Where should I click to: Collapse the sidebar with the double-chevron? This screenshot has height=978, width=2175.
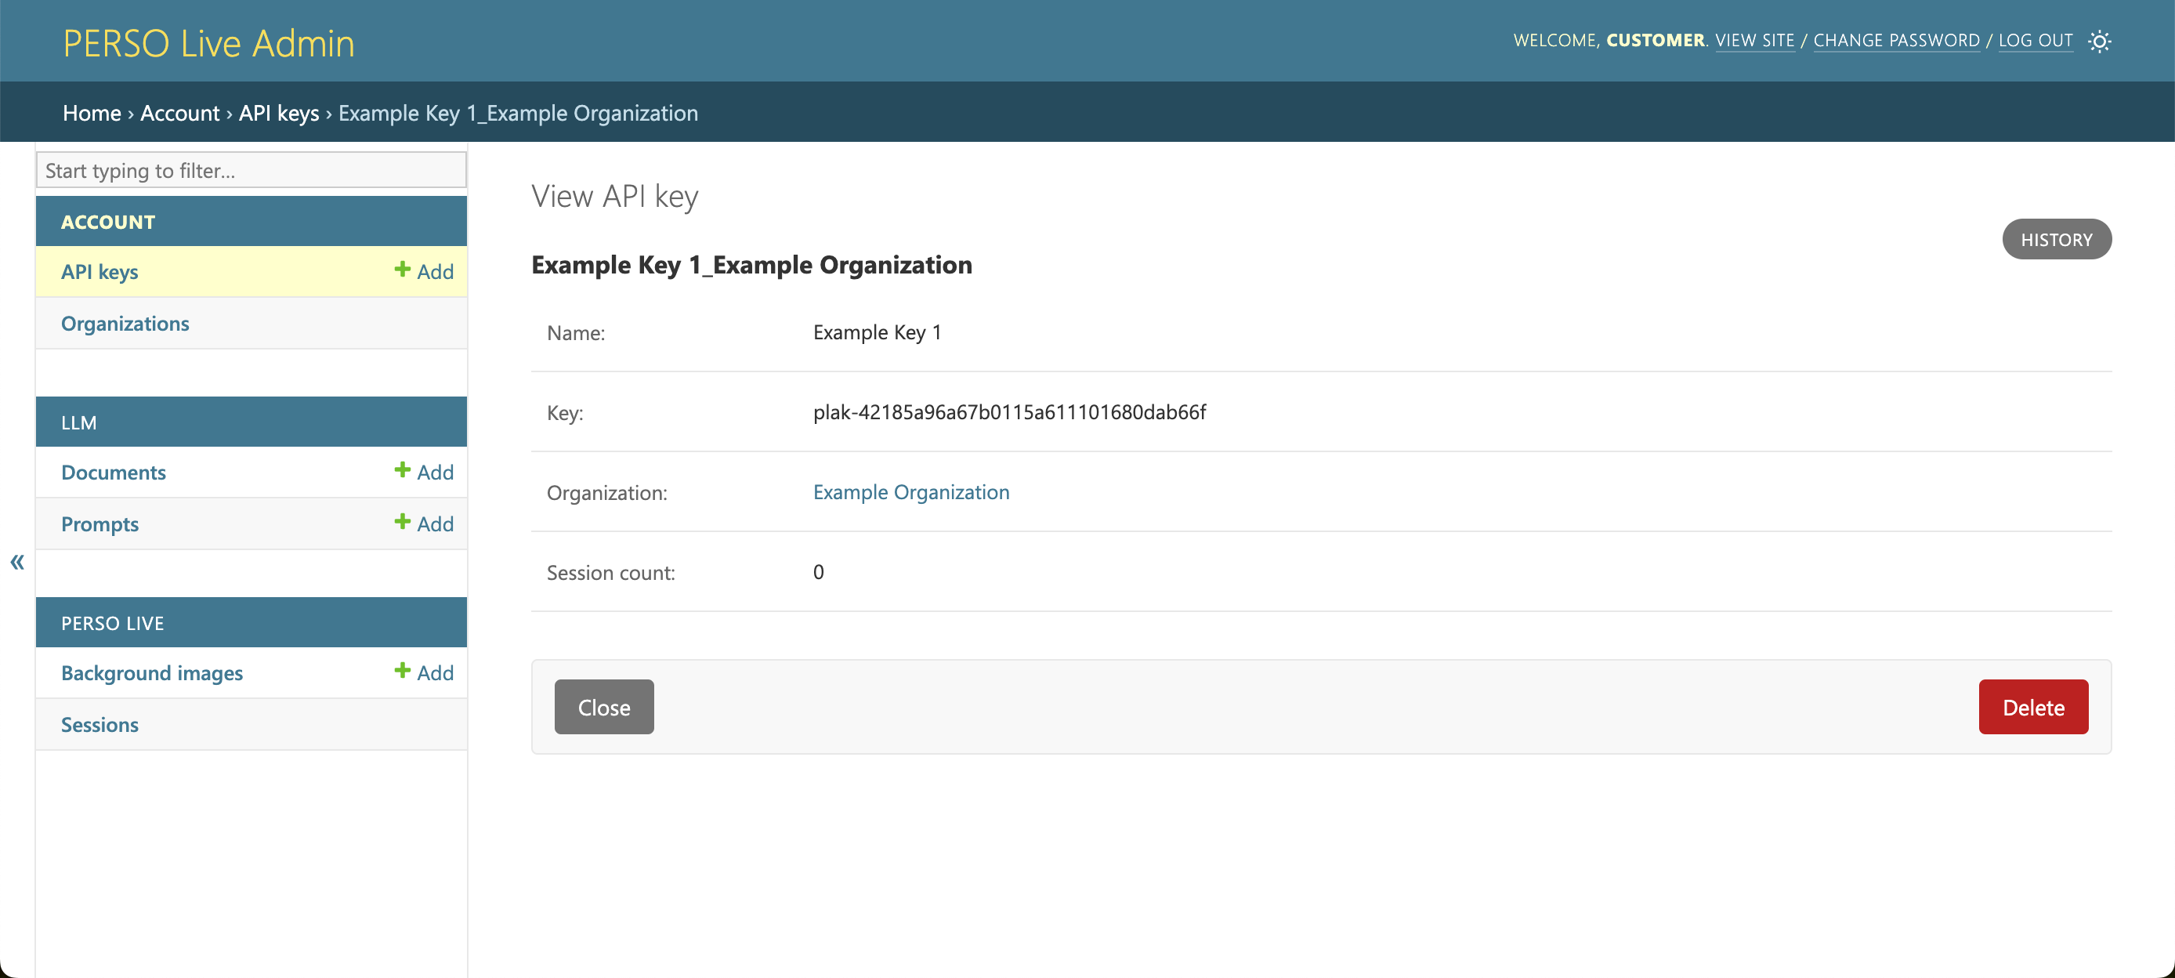[17, 562]
